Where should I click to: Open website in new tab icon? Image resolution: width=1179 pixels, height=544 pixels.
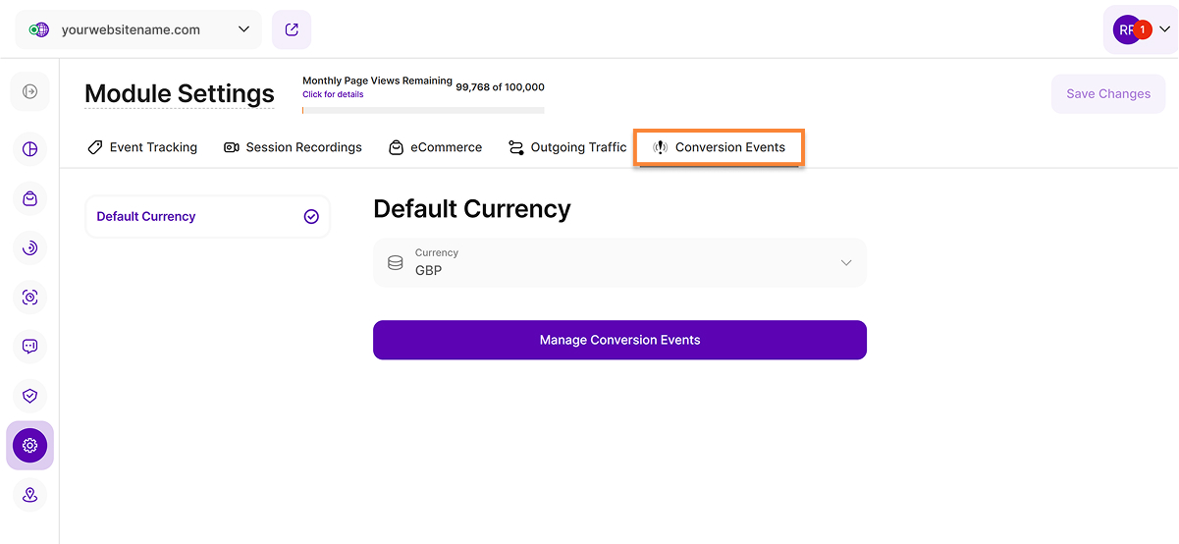[x=292, y=29]
